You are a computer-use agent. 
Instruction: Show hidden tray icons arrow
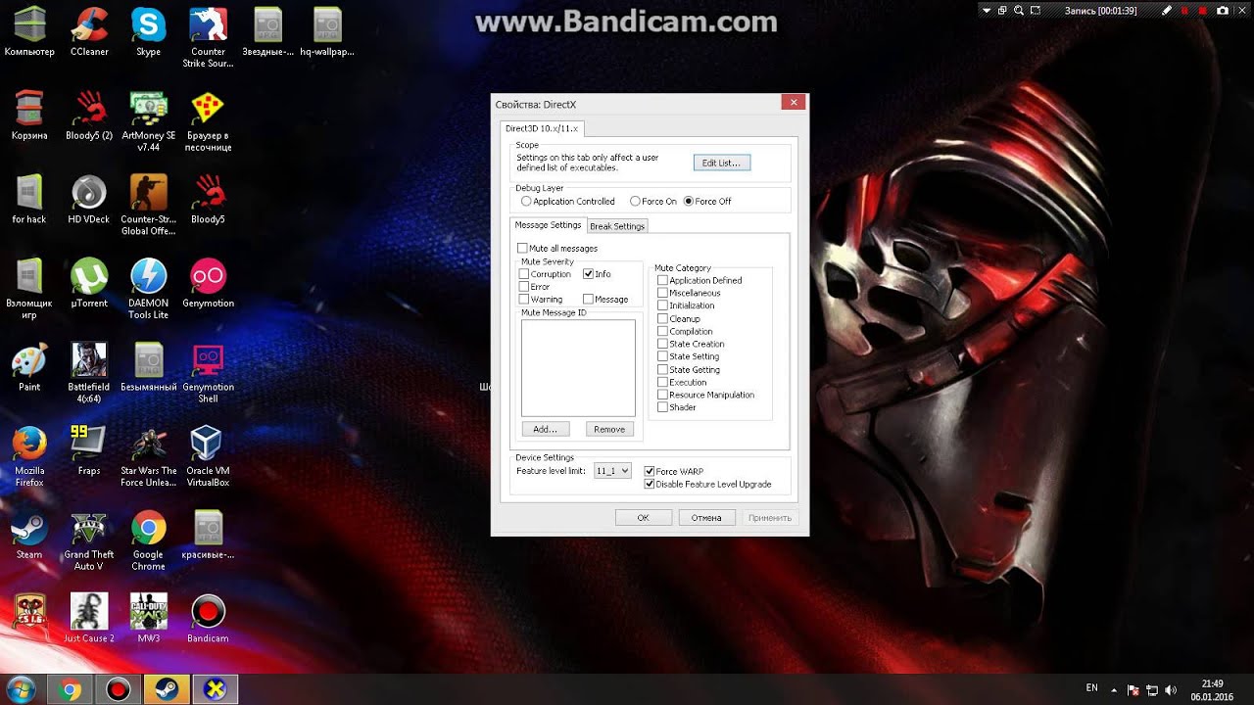click(1115, 690)
